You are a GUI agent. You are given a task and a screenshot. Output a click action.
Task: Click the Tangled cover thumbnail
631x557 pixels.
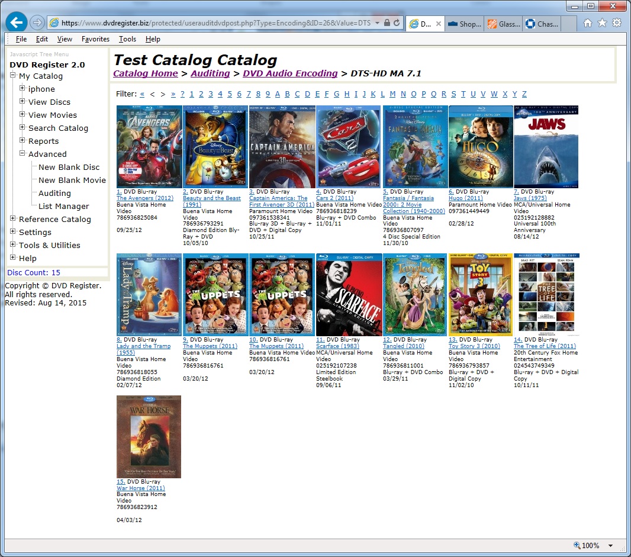[415, 295]
